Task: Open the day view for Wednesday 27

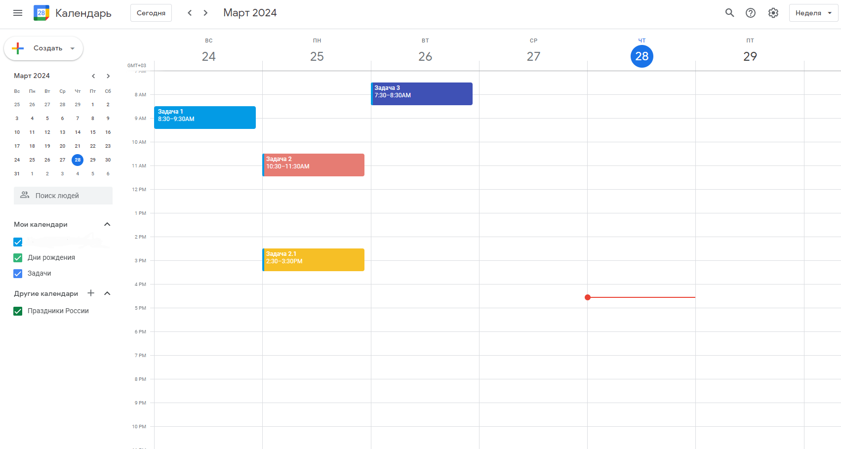Action: coord(533,56)
